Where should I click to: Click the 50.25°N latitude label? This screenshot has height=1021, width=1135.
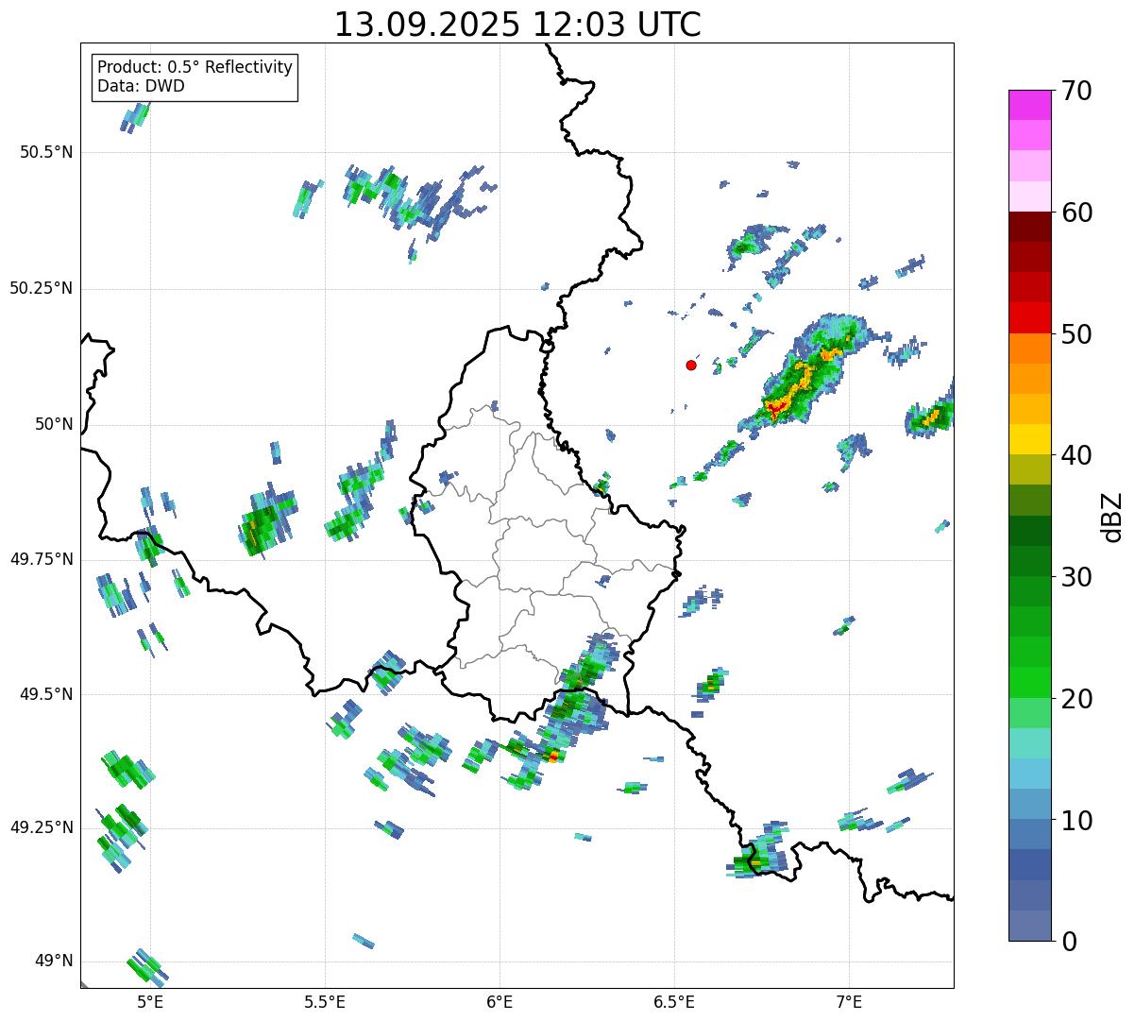(41, 288)
